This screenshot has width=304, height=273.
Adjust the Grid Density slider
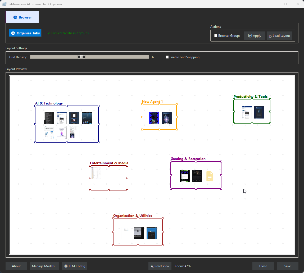(x=81, y=57)
